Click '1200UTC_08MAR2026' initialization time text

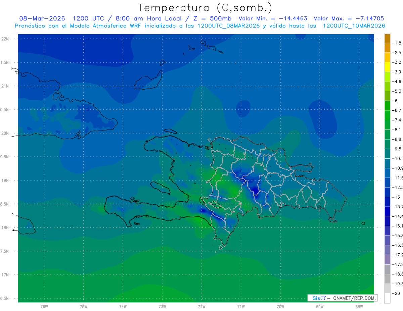229,25
